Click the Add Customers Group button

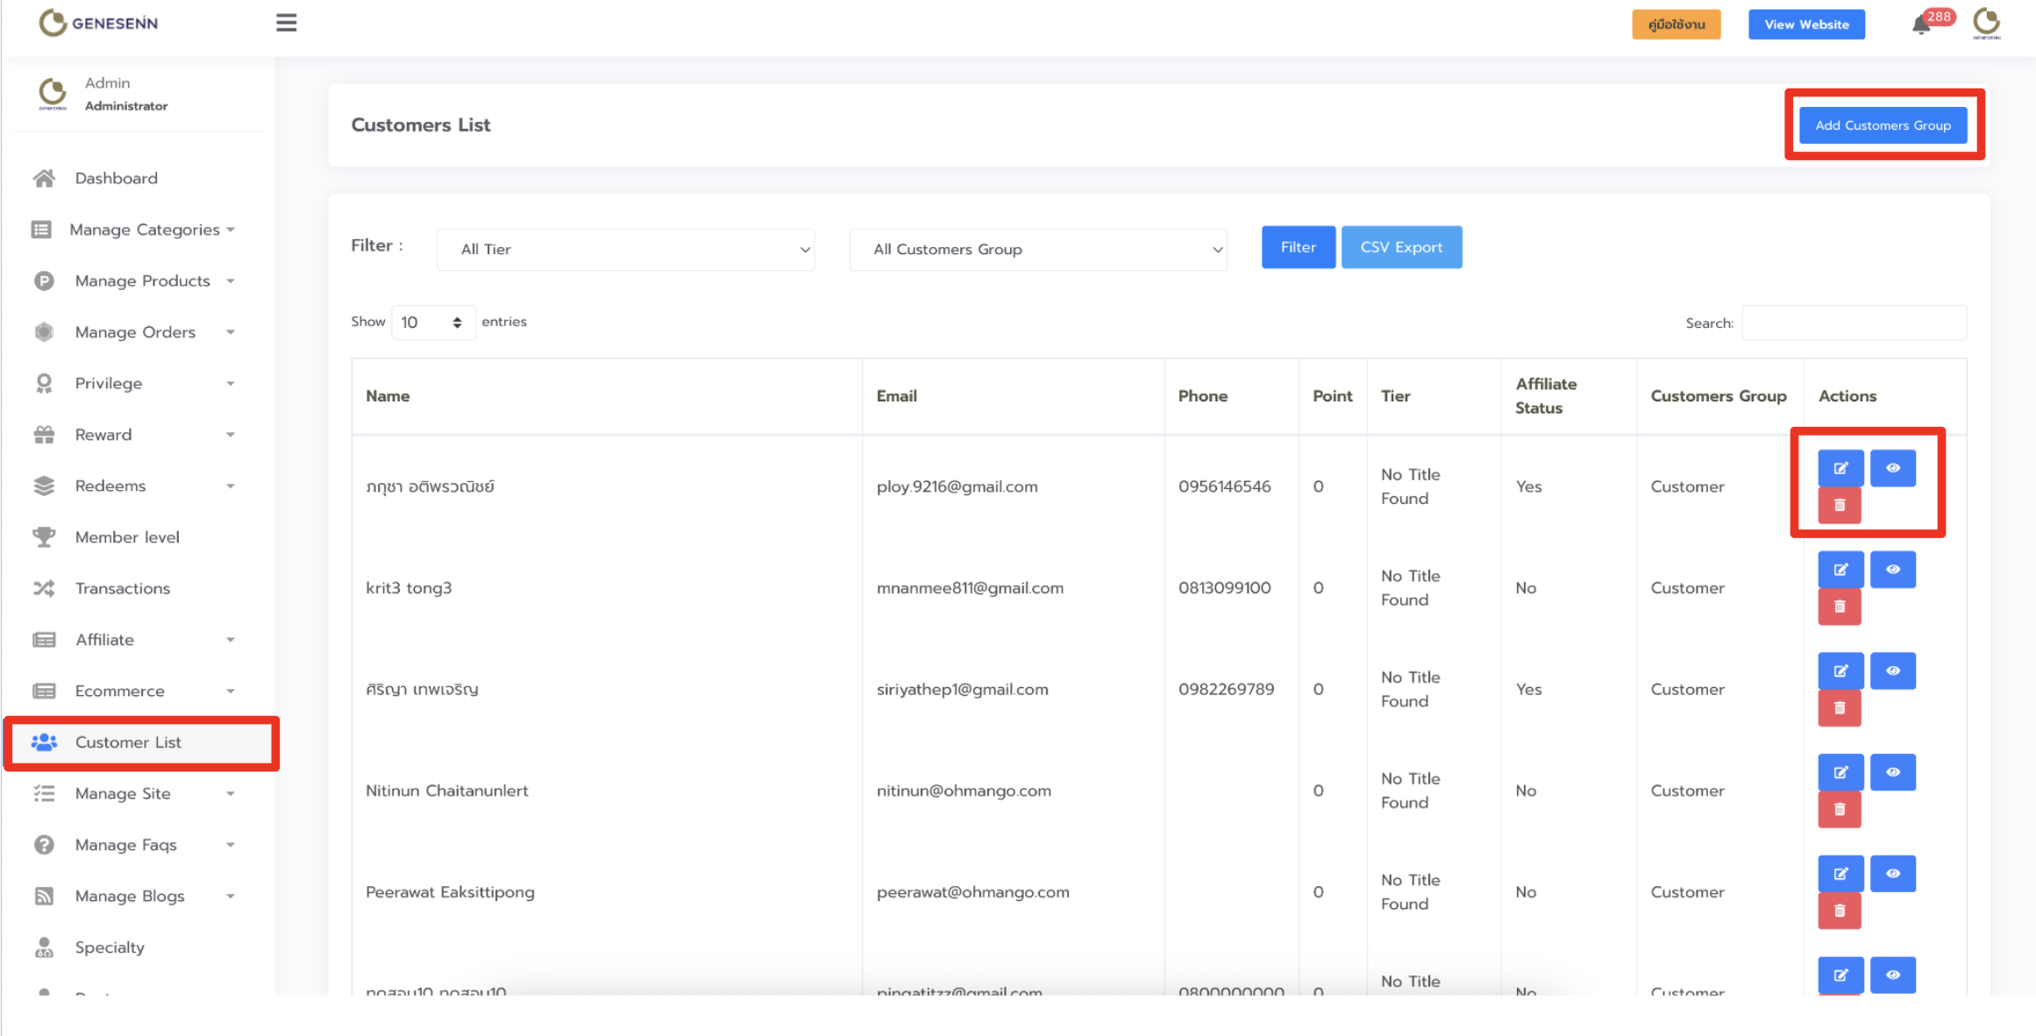point(1883,125)
